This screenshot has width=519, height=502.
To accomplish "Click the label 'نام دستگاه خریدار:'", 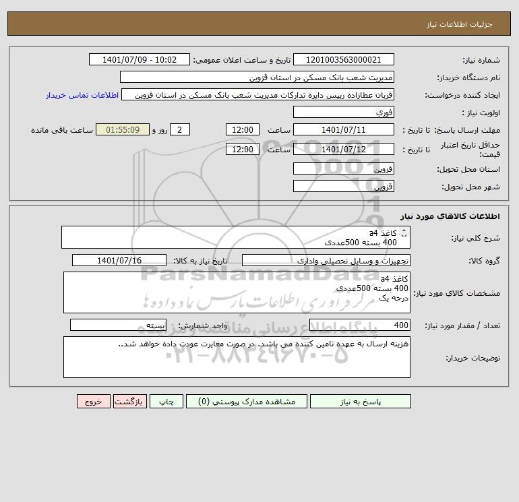I will click(468, 77).
